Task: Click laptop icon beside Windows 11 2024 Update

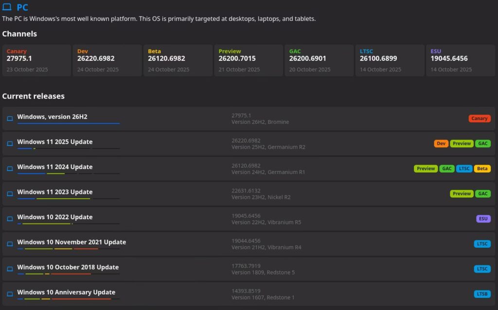Action: (x=10, y=169)
